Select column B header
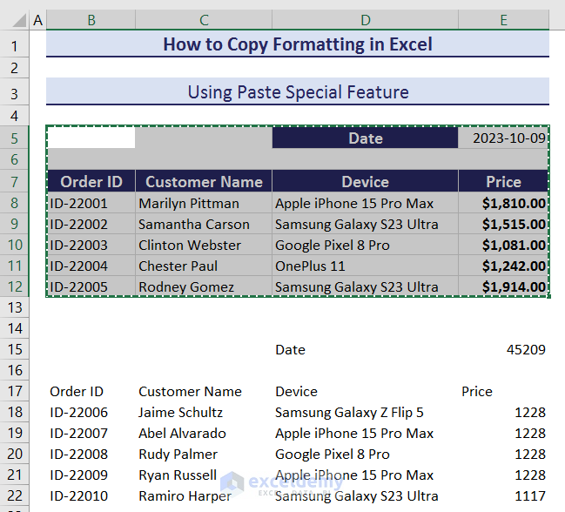565x512 pixels. pos(91,19)
